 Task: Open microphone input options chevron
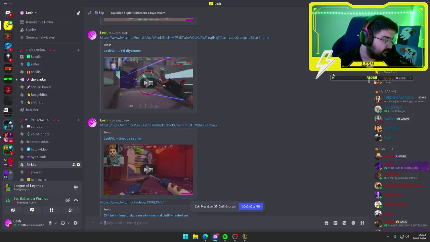[x=56, y=223]
